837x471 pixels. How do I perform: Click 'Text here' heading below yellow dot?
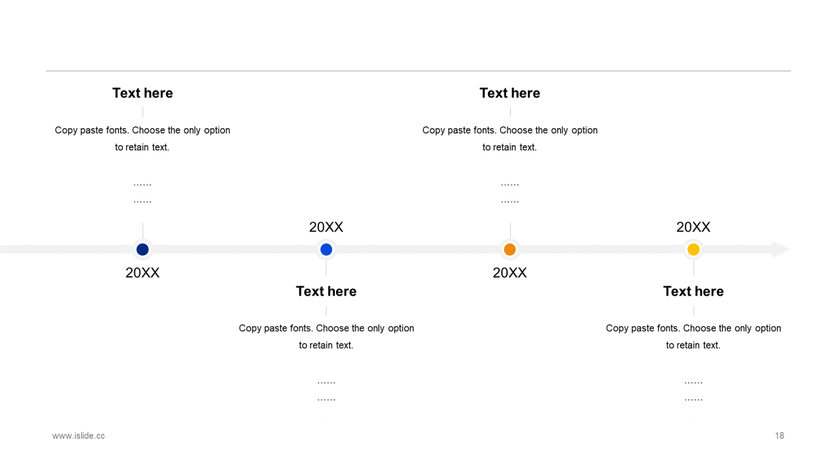click(694, 291)
